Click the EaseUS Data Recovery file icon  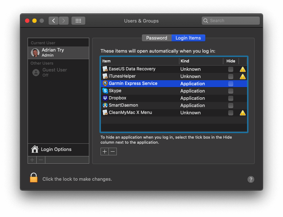tap(105, 69)
